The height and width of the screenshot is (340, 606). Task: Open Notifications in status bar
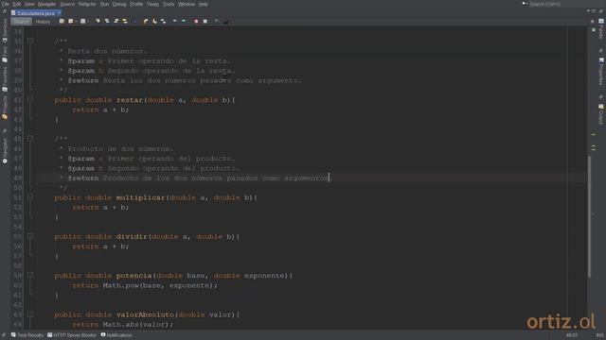pyautogui.click(x=116, y=335)
